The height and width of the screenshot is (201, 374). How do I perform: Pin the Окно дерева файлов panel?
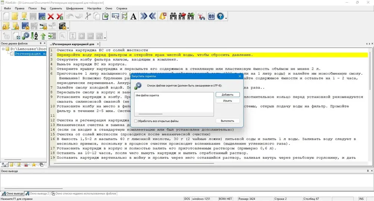40,43
